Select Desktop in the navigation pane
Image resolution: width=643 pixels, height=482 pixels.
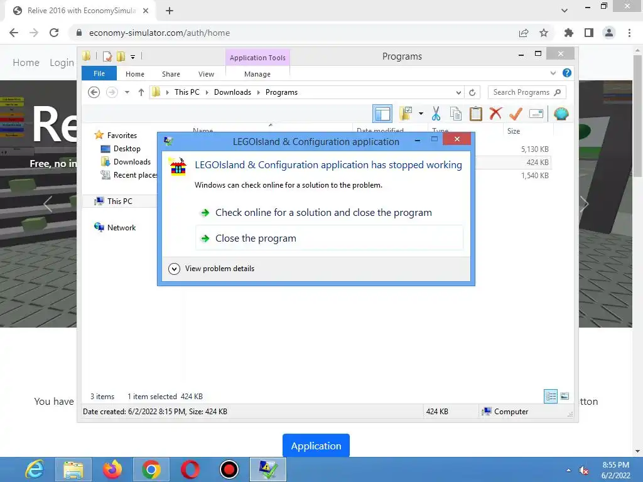127,148
